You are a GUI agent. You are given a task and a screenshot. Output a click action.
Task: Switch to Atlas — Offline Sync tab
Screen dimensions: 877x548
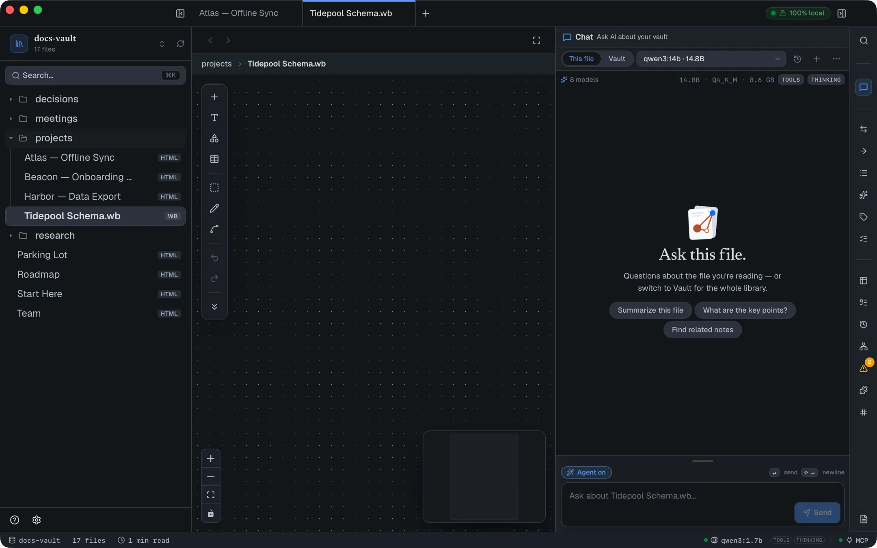(239, 13)
